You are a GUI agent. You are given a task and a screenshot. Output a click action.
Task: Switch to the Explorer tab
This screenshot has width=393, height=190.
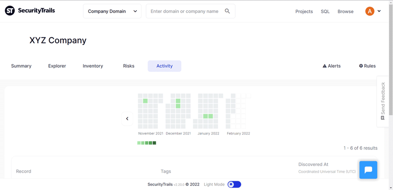click(57, 66)
